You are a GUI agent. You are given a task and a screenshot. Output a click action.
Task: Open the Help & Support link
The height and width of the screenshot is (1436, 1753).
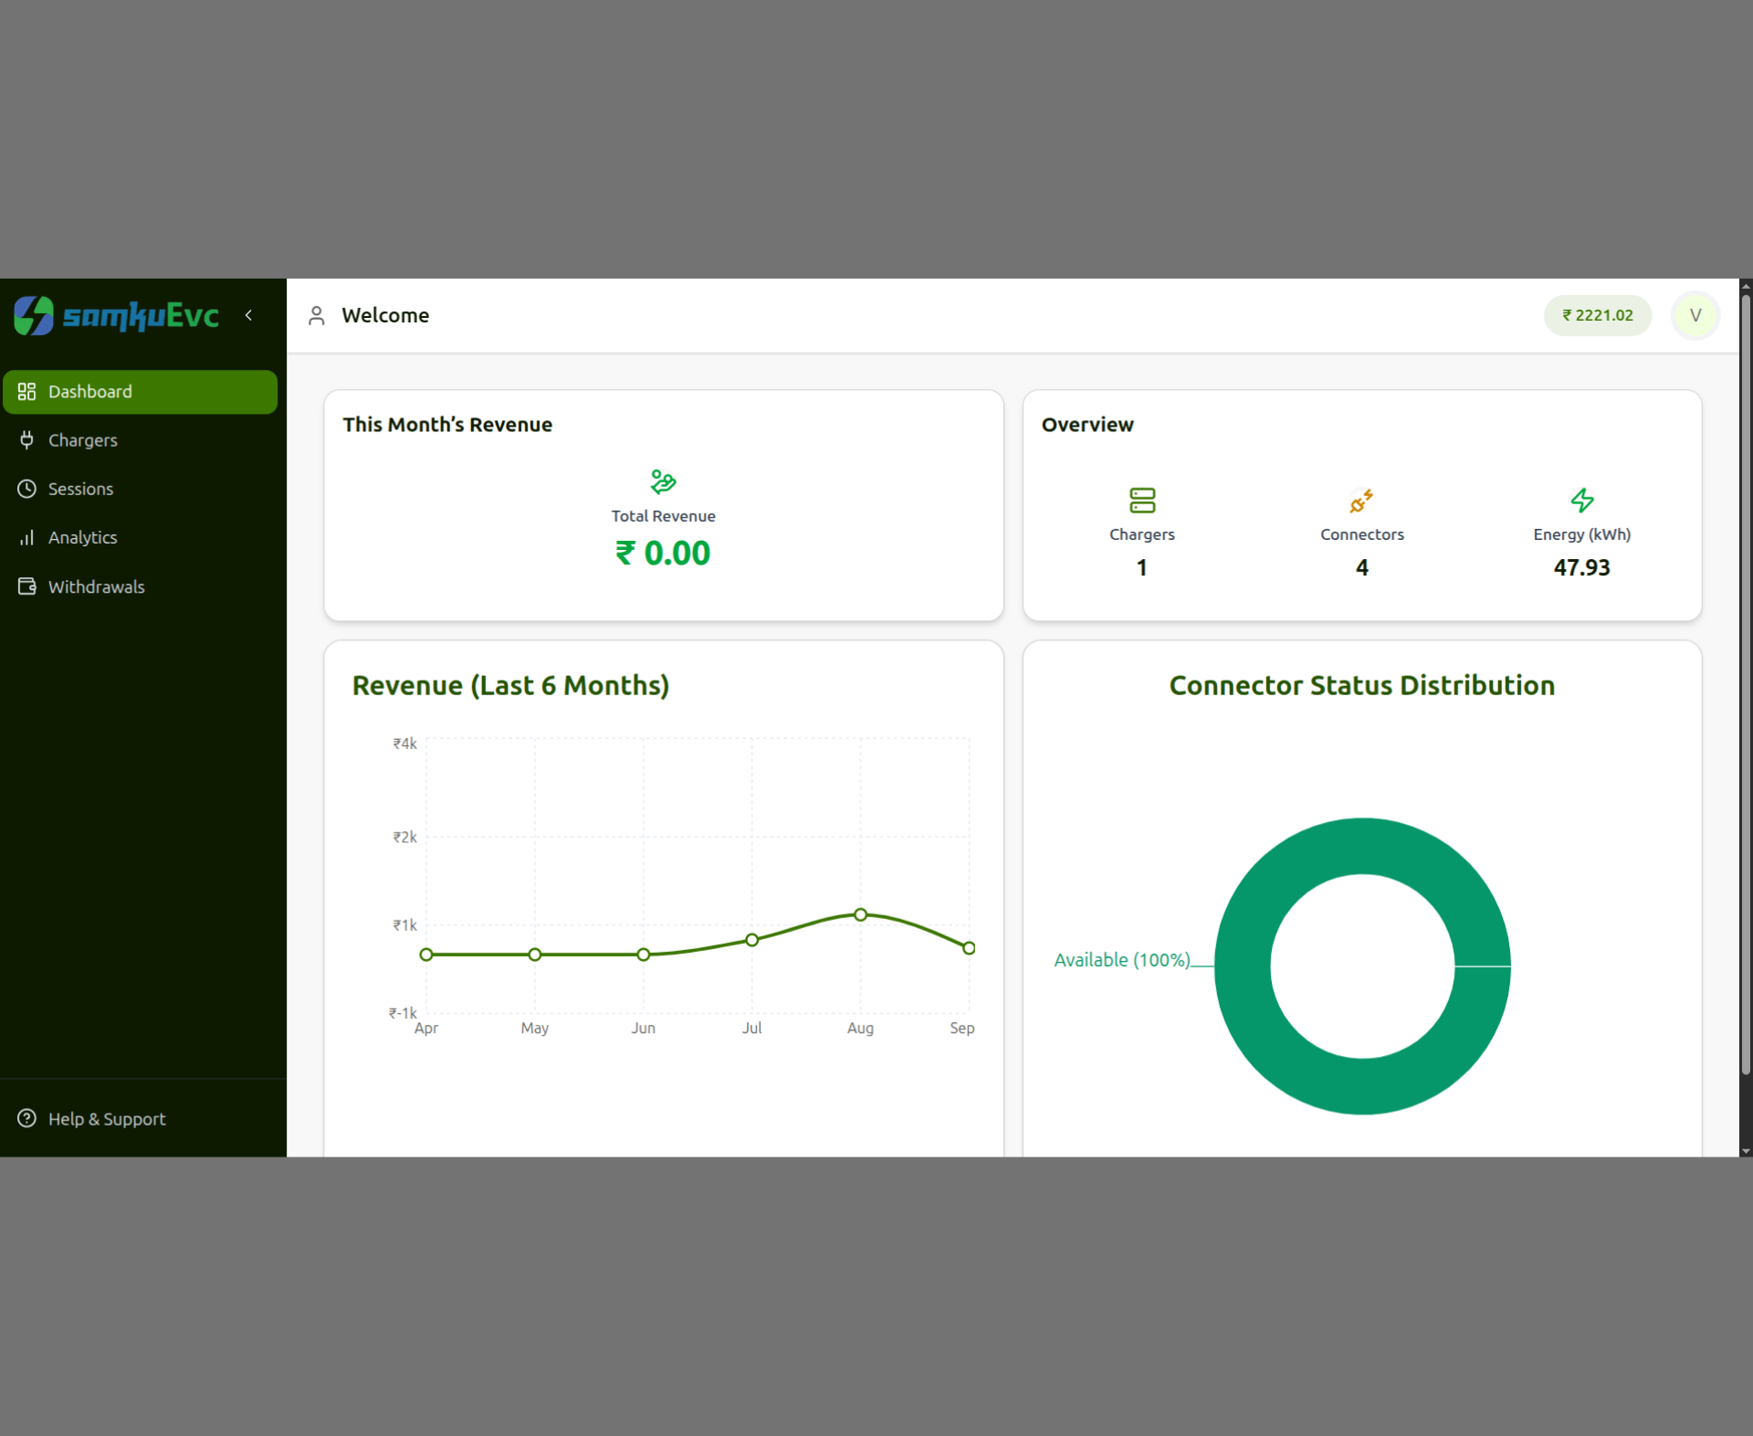pyautogui.click(x=106, y=1119)
